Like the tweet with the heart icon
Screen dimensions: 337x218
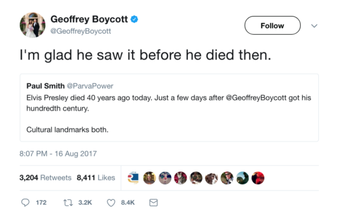point(110,202)
